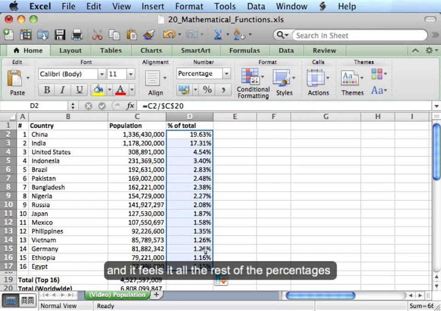The image size is (441, 311).
Task: Save the workbook with the floppy icon
Action: point(60,35)
